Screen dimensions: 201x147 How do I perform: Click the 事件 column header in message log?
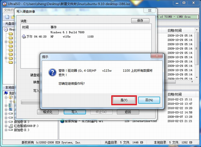pyautogui.click(x=100, y=27)
